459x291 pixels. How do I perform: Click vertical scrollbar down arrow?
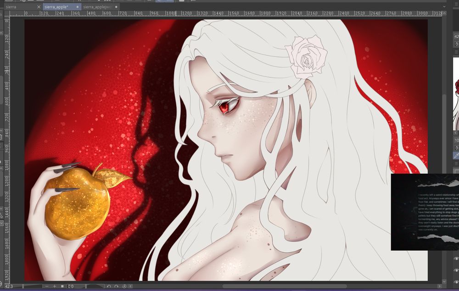[444, 281]
